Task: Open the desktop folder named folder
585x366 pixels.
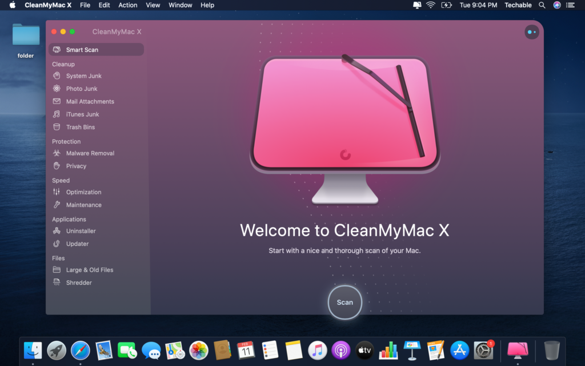Action: click(26, 35)
